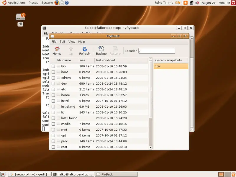Open the mail icon in top panel

(x=62, y=3)
